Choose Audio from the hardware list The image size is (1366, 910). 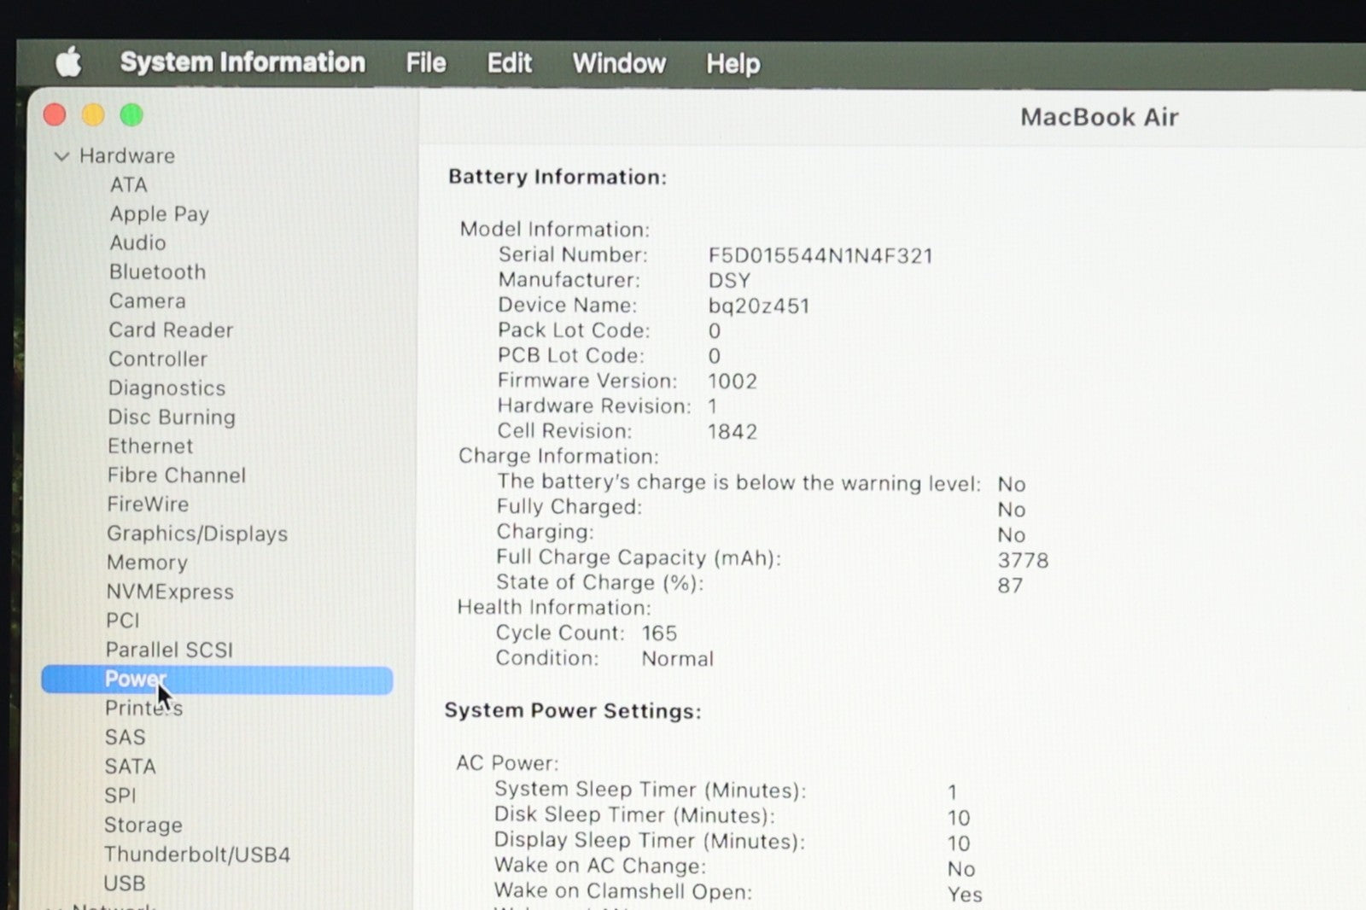tap(137, 243)
